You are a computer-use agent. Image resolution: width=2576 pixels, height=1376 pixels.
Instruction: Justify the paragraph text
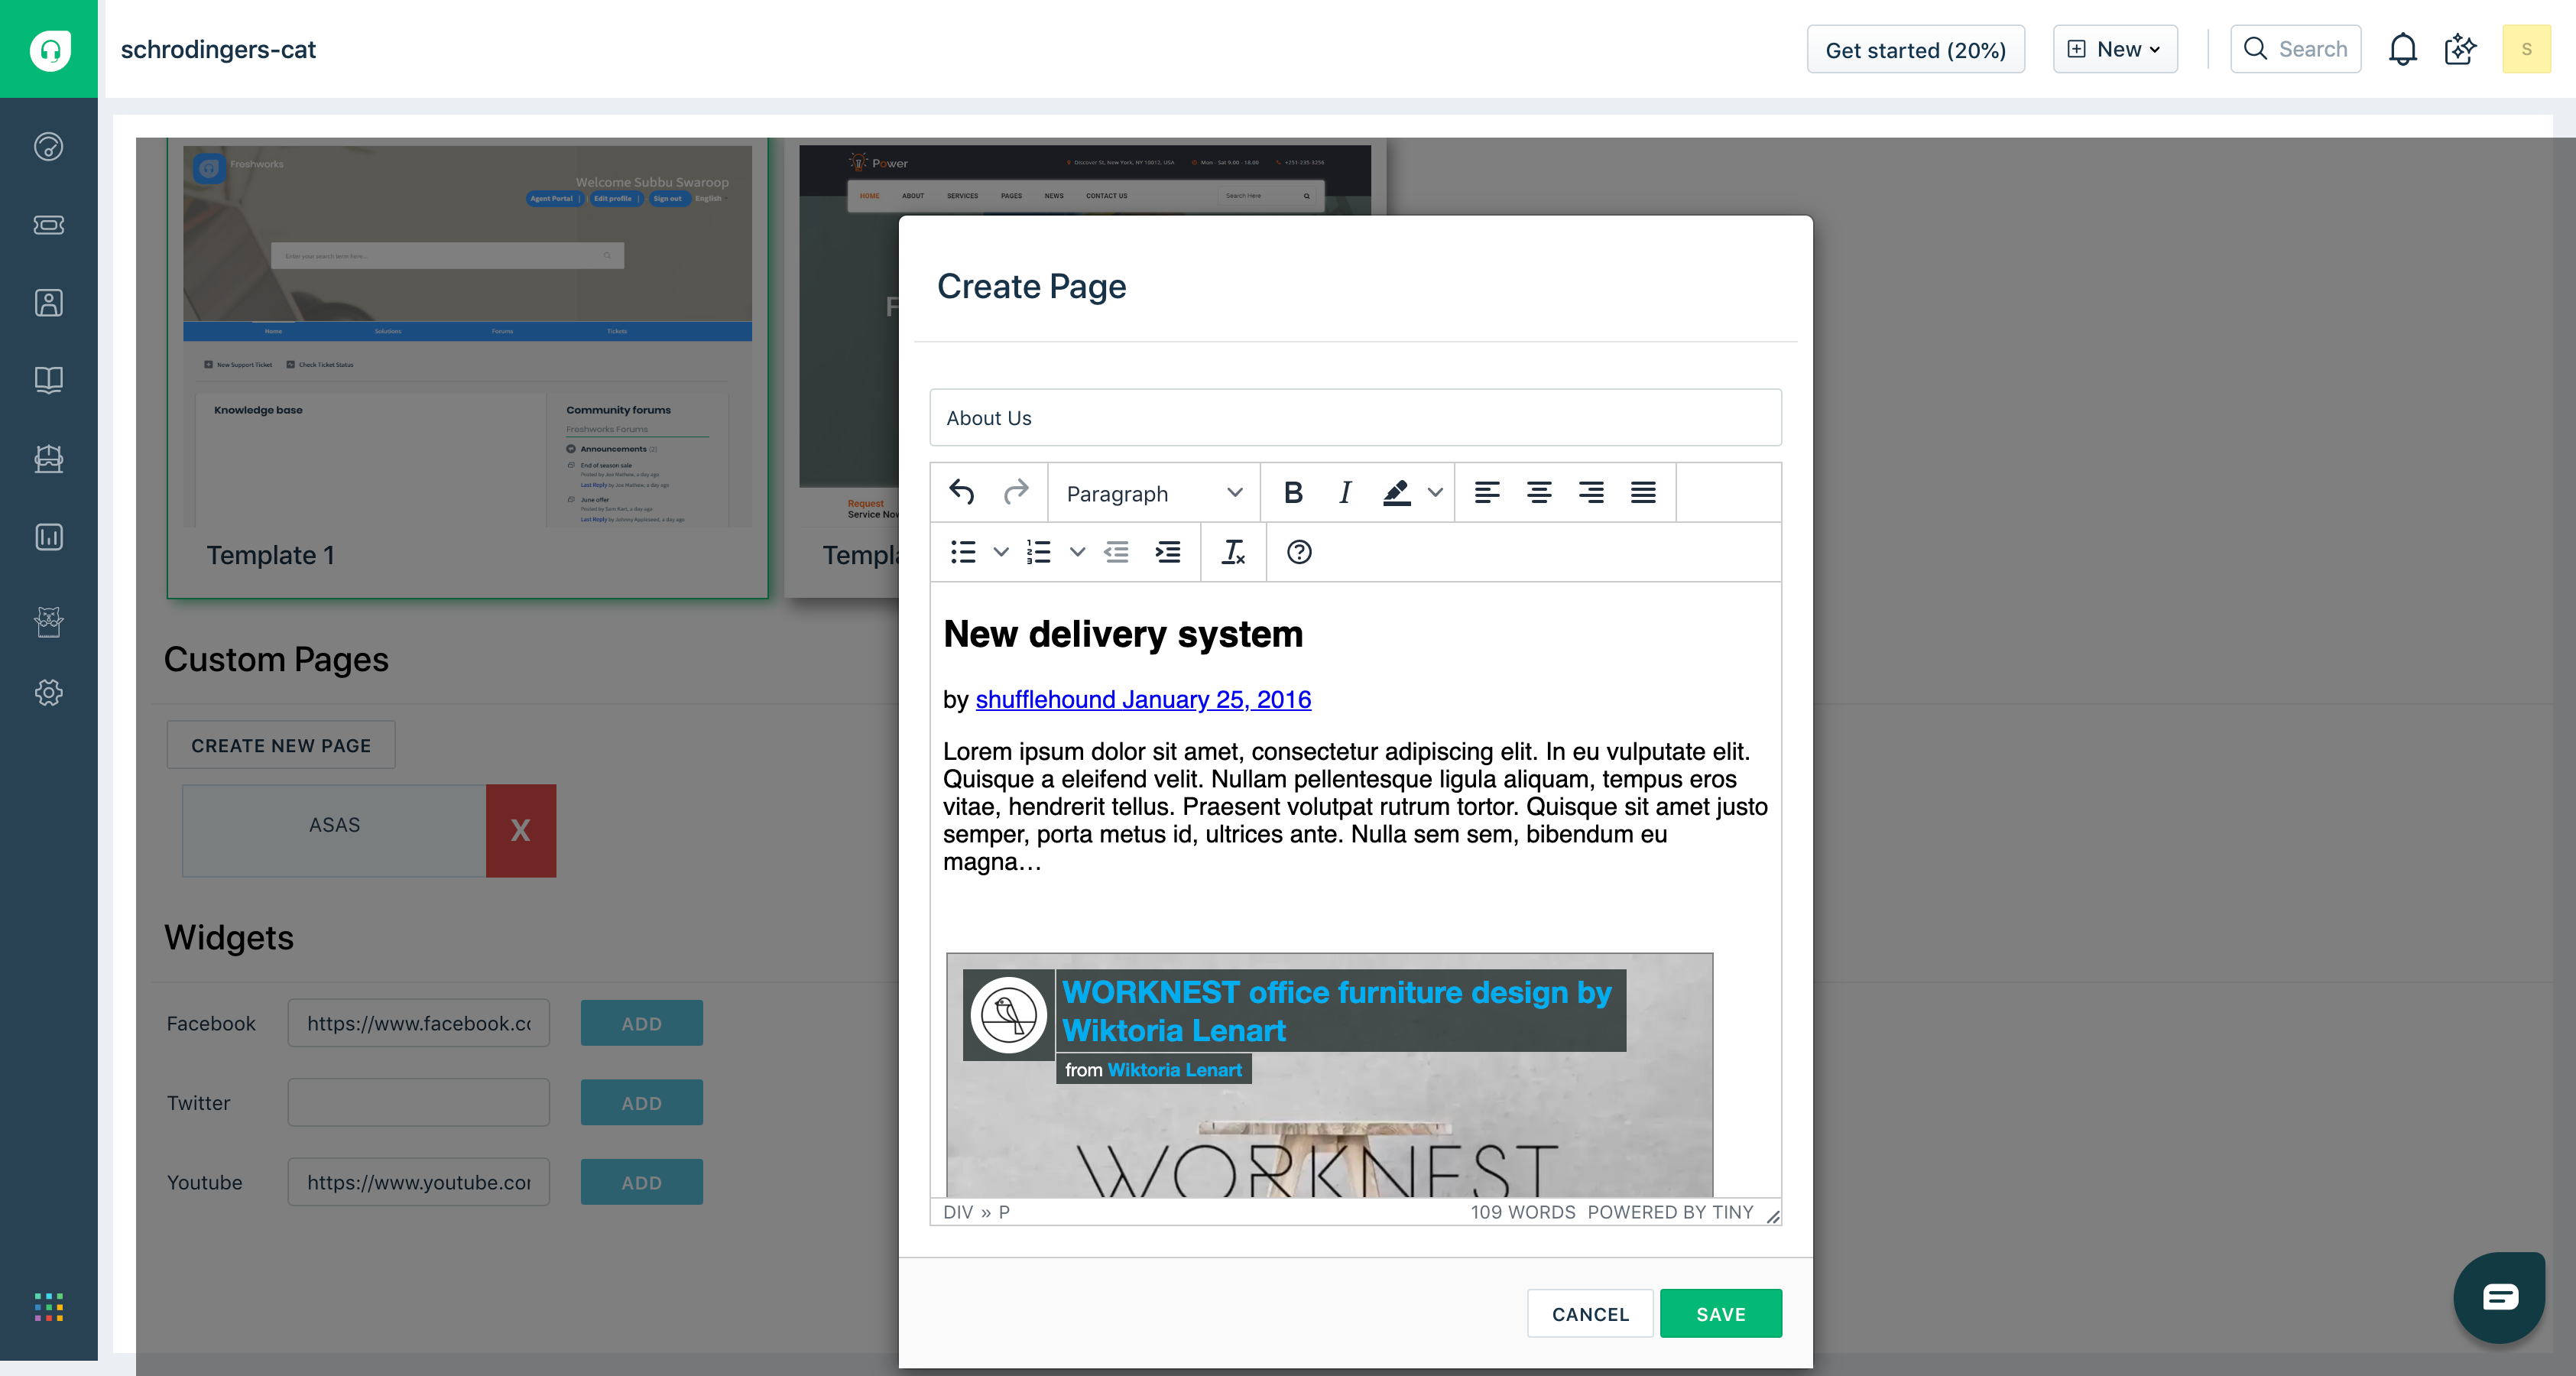(1643, 492)
